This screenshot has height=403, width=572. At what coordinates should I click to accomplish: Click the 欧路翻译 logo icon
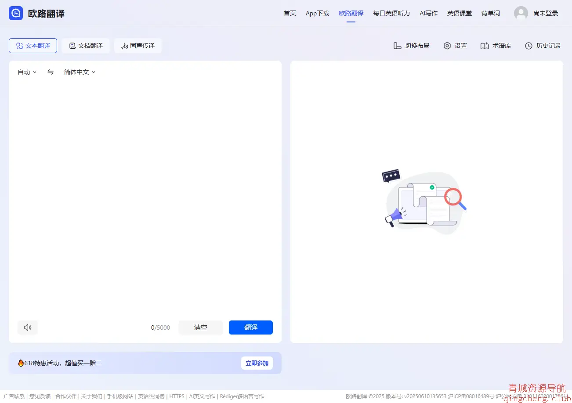click(15, 13)
